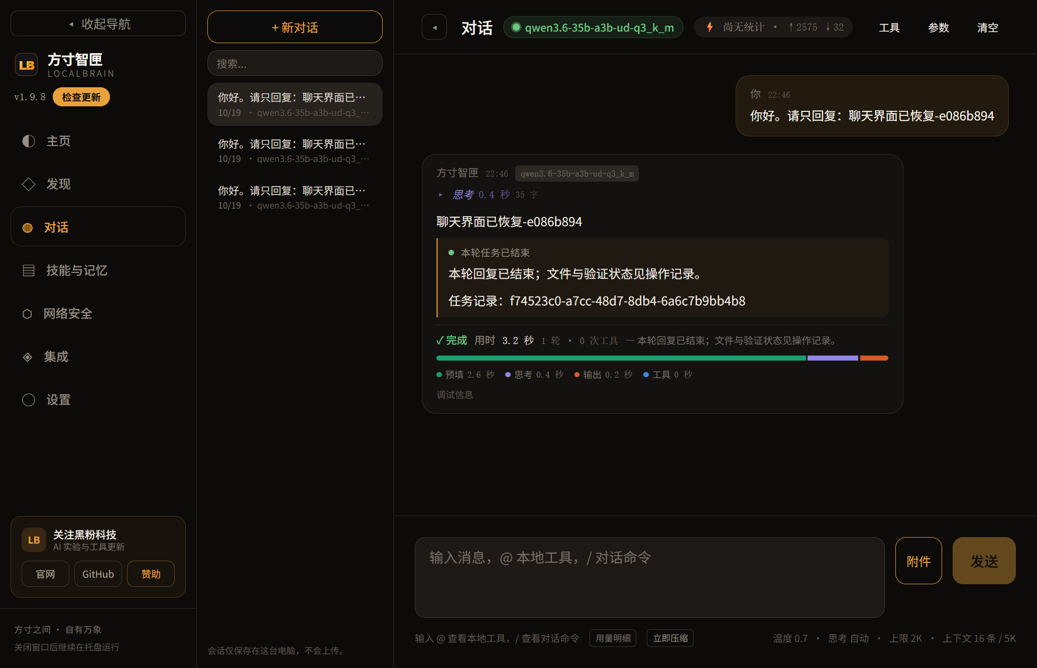This screenshot has height=668, width=1037.
Task: Click the nested diamond icon next to 集成
Action: coord(28,357)
